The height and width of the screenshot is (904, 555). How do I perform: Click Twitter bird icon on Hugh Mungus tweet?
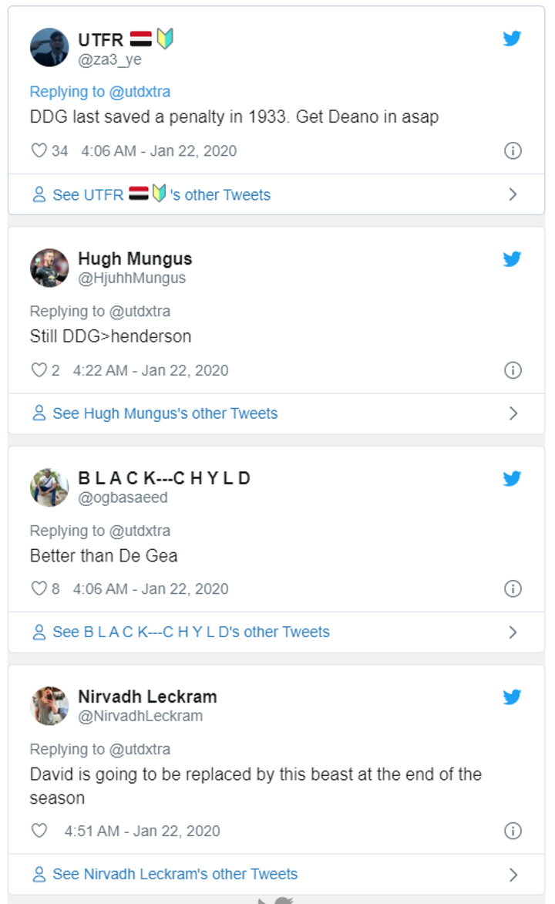(x=513, y=258)
